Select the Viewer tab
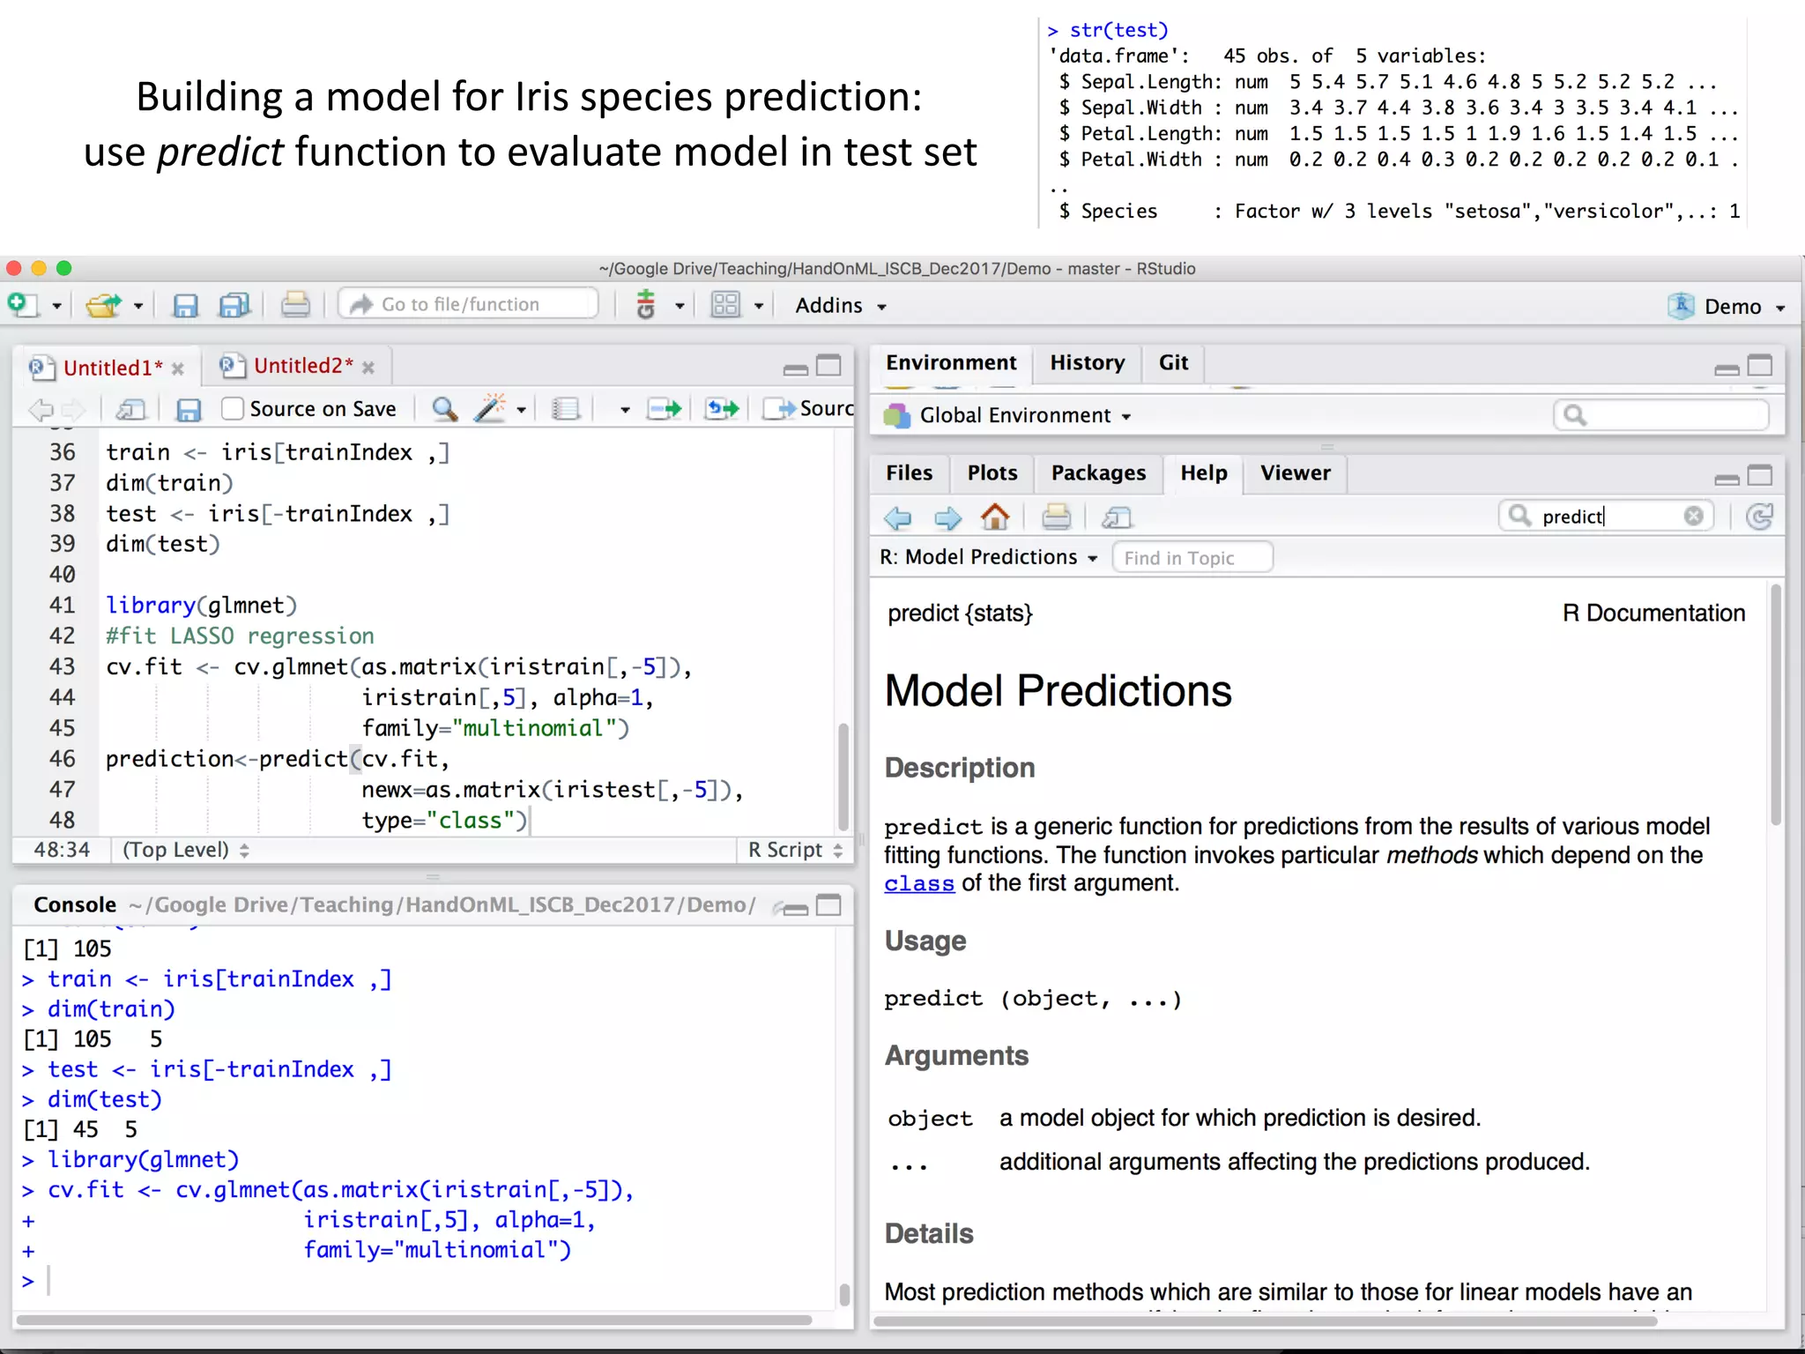This screenshot has width=1805, height=1354. (x=1296, y=473)
